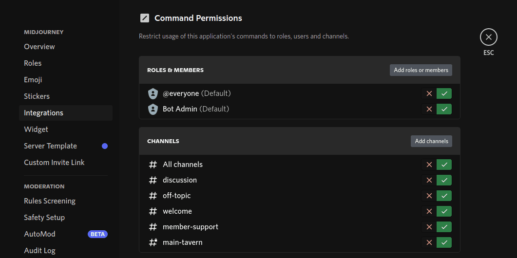Click the @everyone role shield icon
Screen dimensions: 517x258
tap(153, 93)
